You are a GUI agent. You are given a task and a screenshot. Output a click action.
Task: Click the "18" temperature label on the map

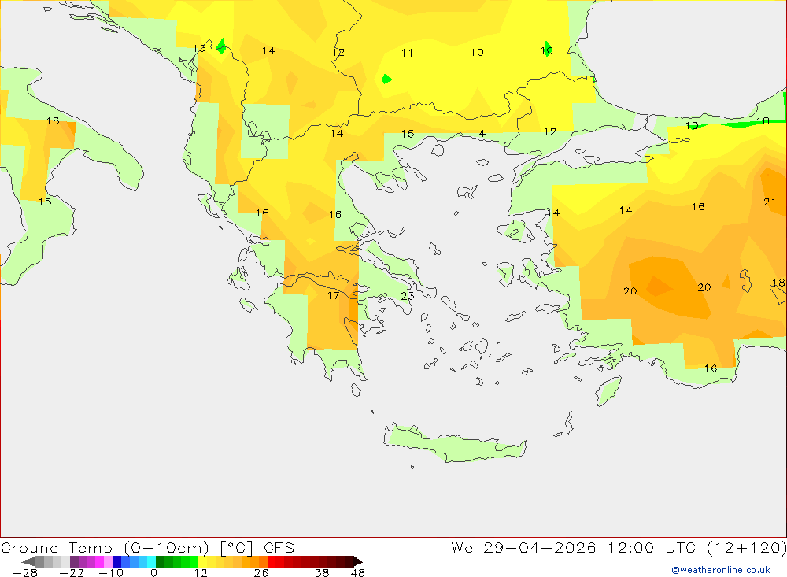pyautogui.click(x=778, y=283)
